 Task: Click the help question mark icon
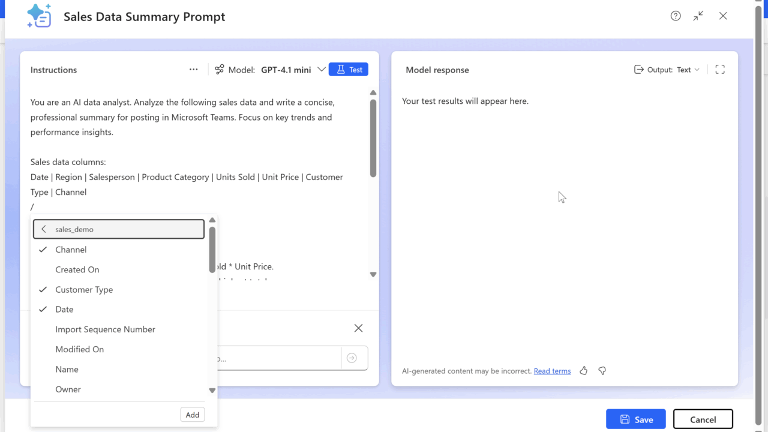point(676,16)
